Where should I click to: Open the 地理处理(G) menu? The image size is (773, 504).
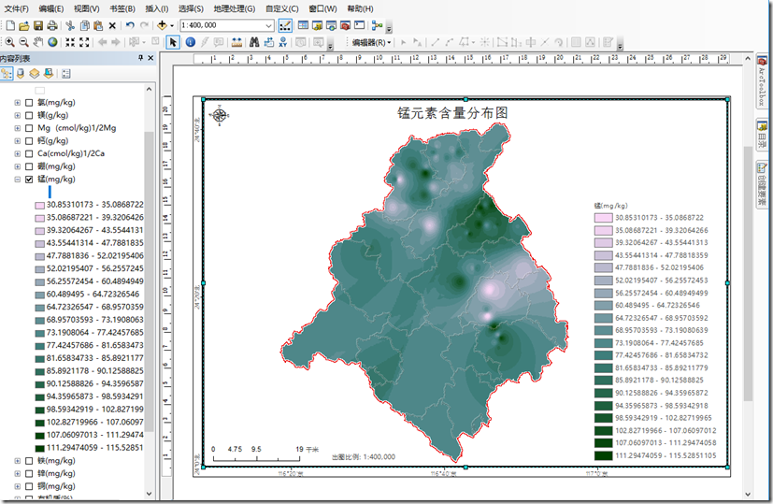[235, 8]
